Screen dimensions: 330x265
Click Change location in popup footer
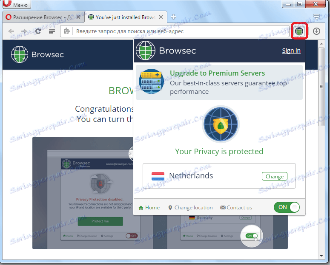[x=190, y=208]
